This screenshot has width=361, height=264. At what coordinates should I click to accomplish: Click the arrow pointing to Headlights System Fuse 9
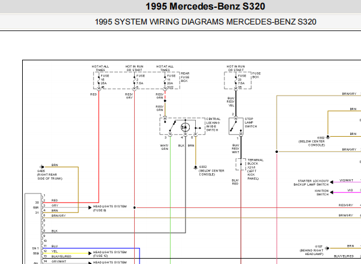(x=90, y=208)
